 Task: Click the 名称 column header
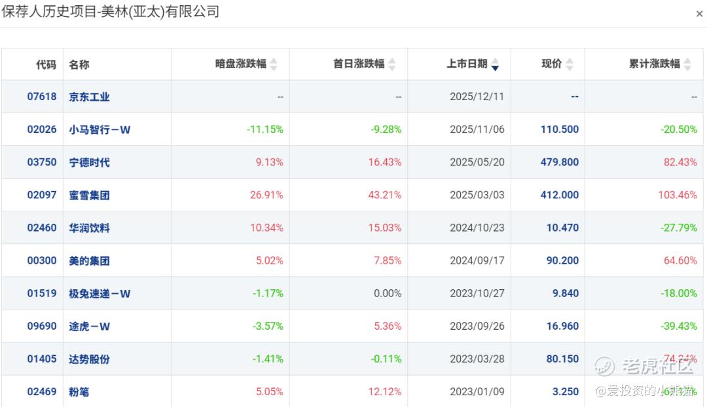[x=79, y=65]
